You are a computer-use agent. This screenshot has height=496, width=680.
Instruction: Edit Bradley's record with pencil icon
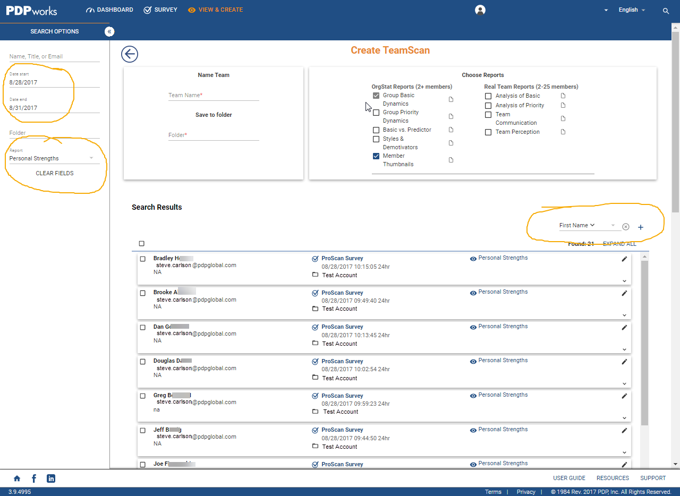click(x=624, y=259)
